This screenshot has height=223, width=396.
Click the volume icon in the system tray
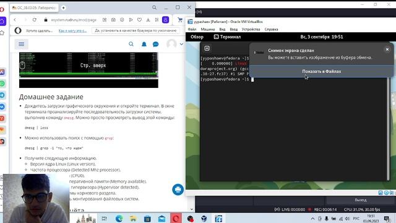pyautogui.click(x=347, y=219)
